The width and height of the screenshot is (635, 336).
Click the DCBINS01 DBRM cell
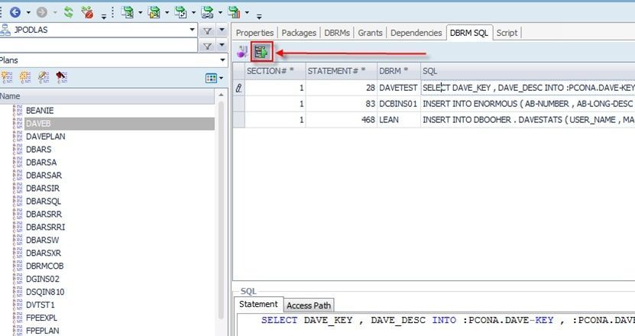pyautogui.click(x=399, y=104)
